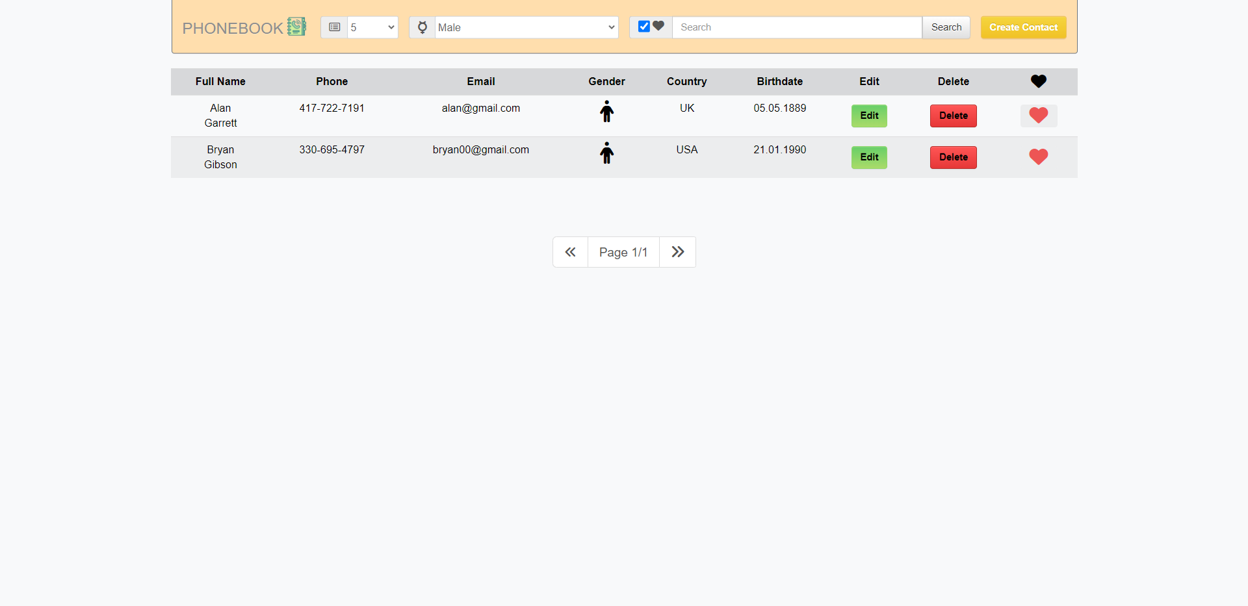
Task: Click the Birthdate column header
Action: point(779,81)
